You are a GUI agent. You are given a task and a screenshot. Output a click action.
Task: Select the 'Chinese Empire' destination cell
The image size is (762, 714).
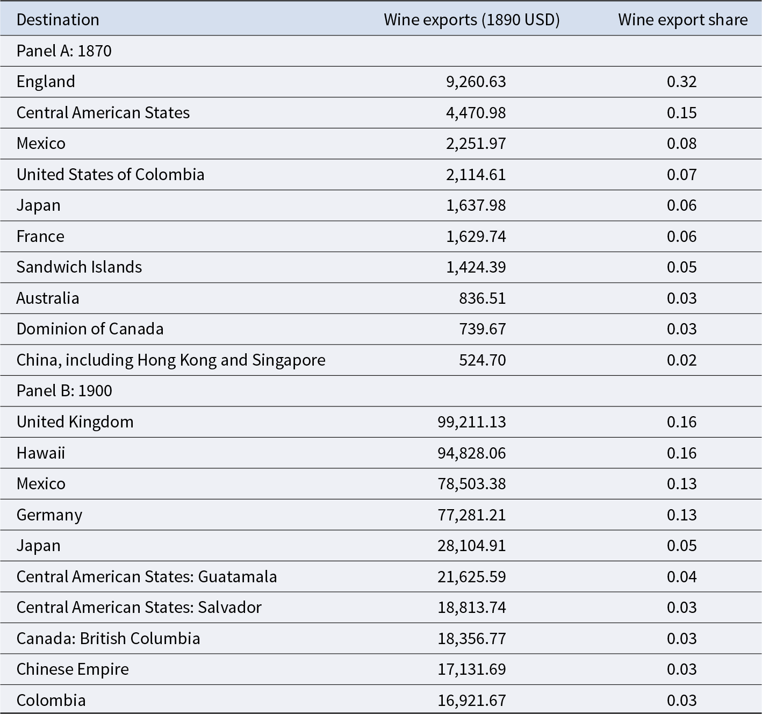coord(73,669)
